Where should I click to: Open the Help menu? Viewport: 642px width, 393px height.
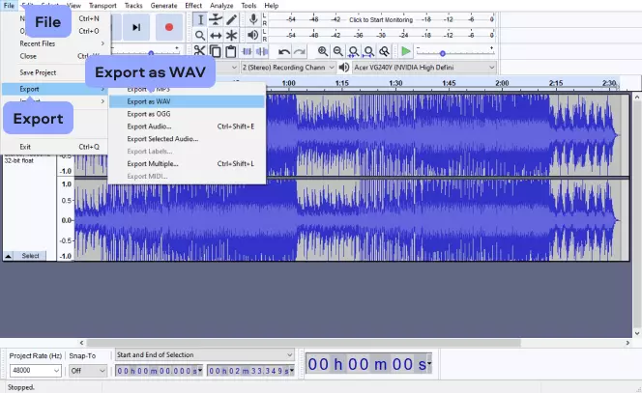tap(271, 6)
